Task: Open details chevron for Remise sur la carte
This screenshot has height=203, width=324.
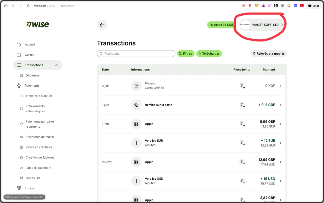Action: (x=280, y=105)
